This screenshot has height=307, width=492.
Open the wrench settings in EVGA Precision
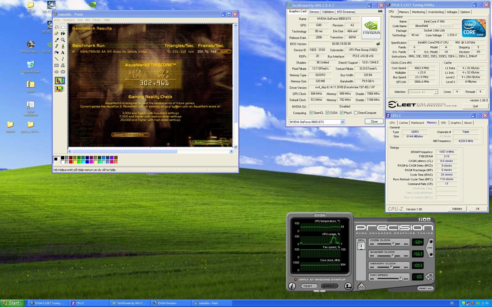pos(348,286)
